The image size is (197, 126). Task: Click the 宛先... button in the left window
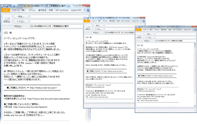(x=21, y=16)
